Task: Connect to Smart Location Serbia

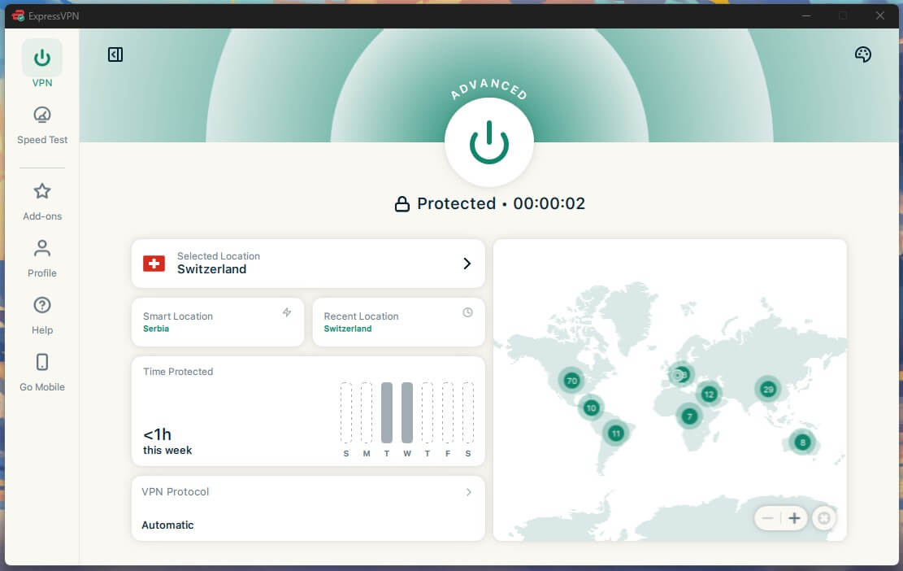Action: click(218, 322)
